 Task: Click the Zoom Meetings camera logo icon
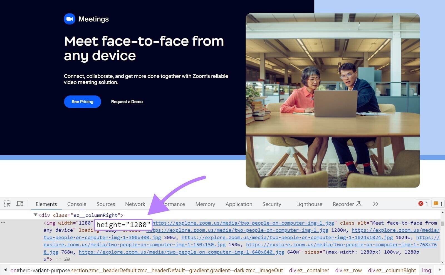point(70,19)
